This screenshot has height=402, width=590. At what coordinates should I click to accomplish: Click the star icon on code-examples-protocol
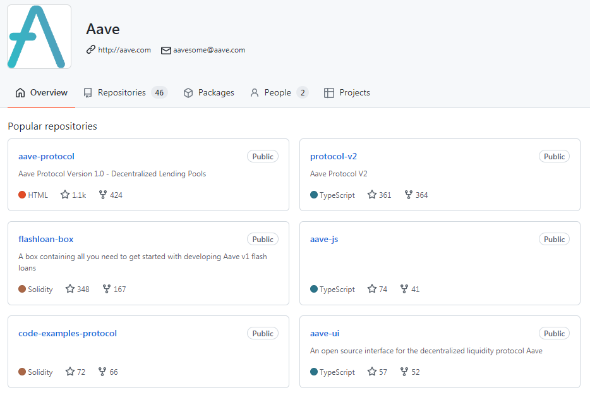tap(70, 372)
